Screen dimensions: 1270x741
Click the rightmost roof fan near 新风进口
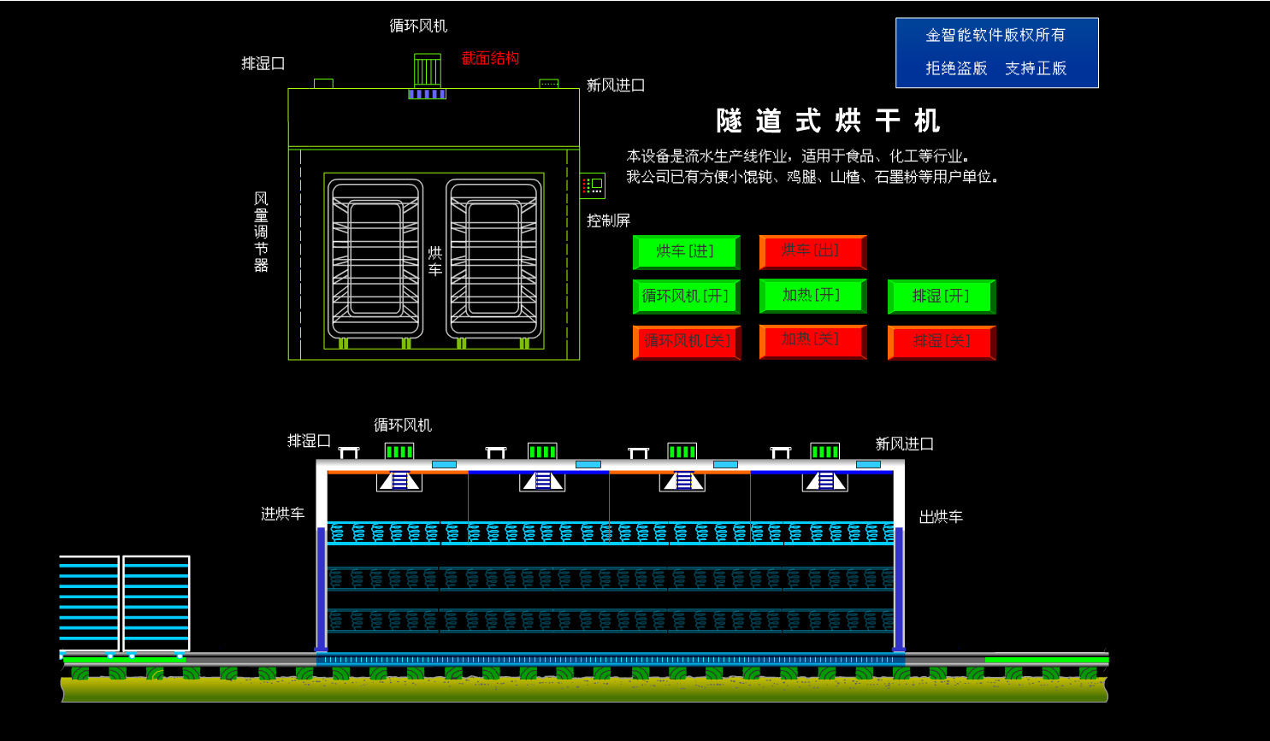coord(824,451)
